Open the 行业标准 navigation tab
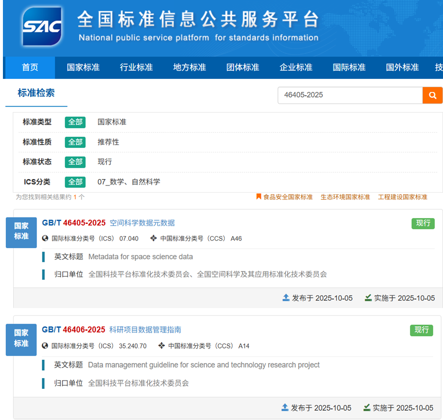 [136, 68]
